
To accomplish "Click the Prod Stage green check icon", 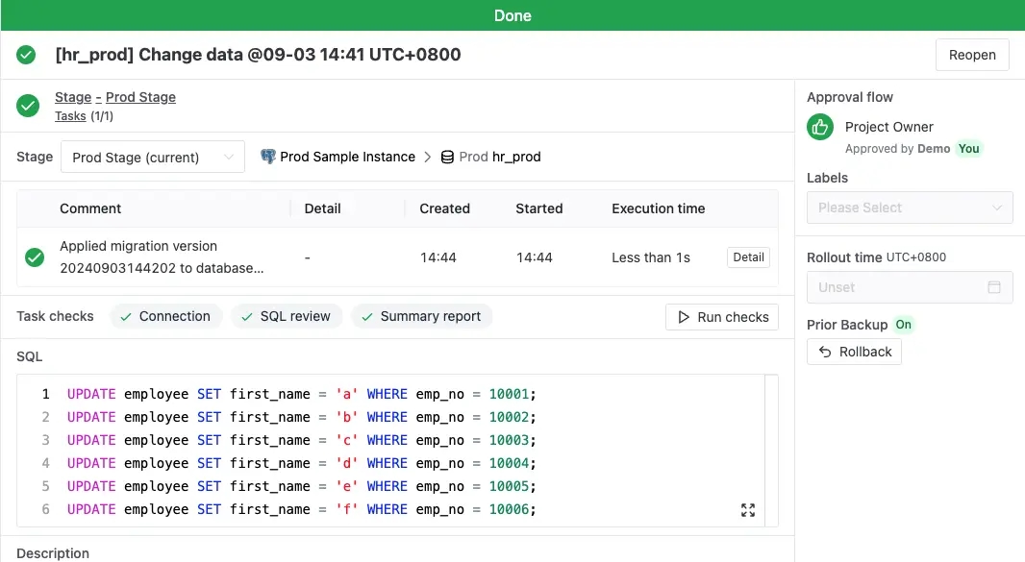I will click(x=28, y=106).
